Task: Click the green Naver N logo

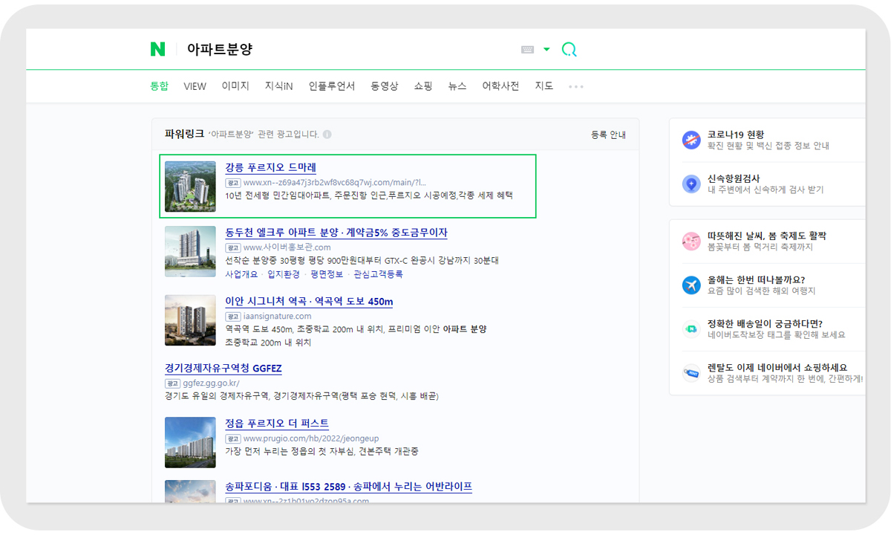Action: coord(157,49)
